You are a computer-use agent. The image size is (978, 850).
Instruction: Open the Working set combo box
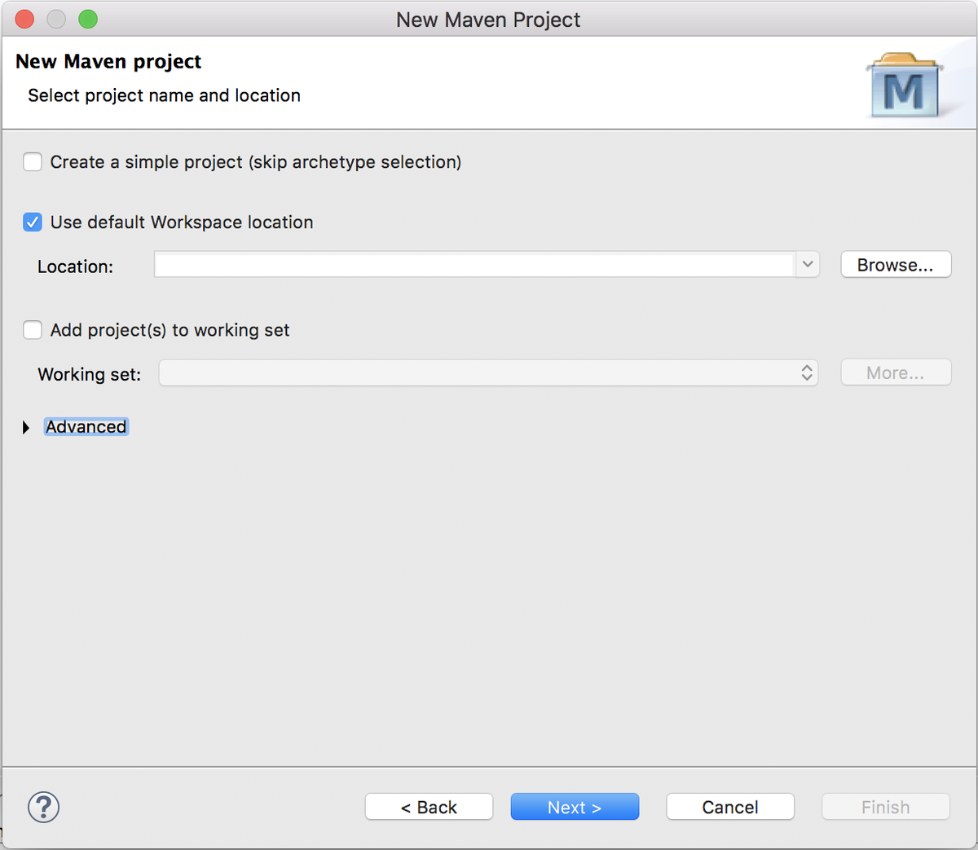(488, 372)
